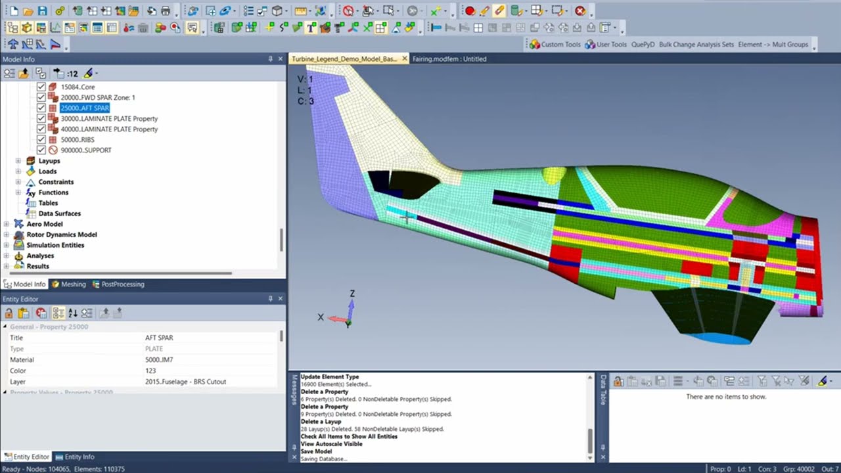Click Element -> Mult Groups button
Viewport: 841px width, 473px height.
[x=773, y=45]
